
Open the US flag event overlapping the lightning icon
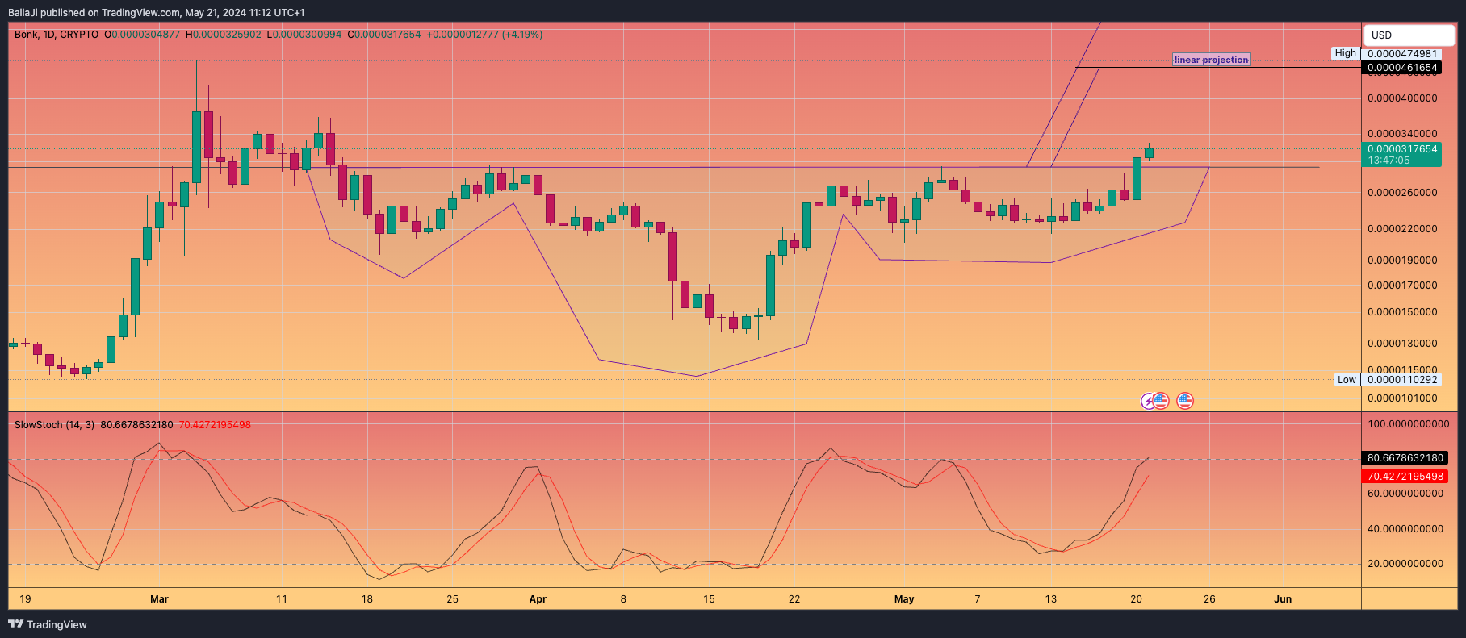pos(1161,401)
